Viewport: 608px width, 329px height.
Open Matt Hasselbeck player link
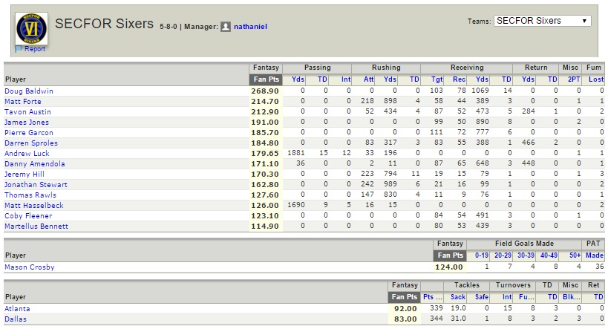(x=33, y=206)
